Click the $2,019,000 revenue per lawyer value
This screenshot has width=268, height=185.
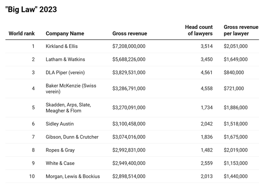point(235,150)
